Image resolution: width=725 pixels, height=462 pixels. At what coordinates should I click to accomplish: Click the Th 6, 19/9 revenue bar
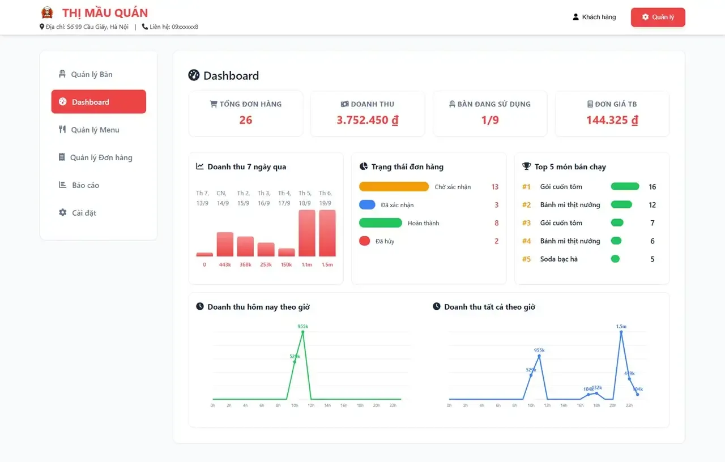click(x=327, y=233)
